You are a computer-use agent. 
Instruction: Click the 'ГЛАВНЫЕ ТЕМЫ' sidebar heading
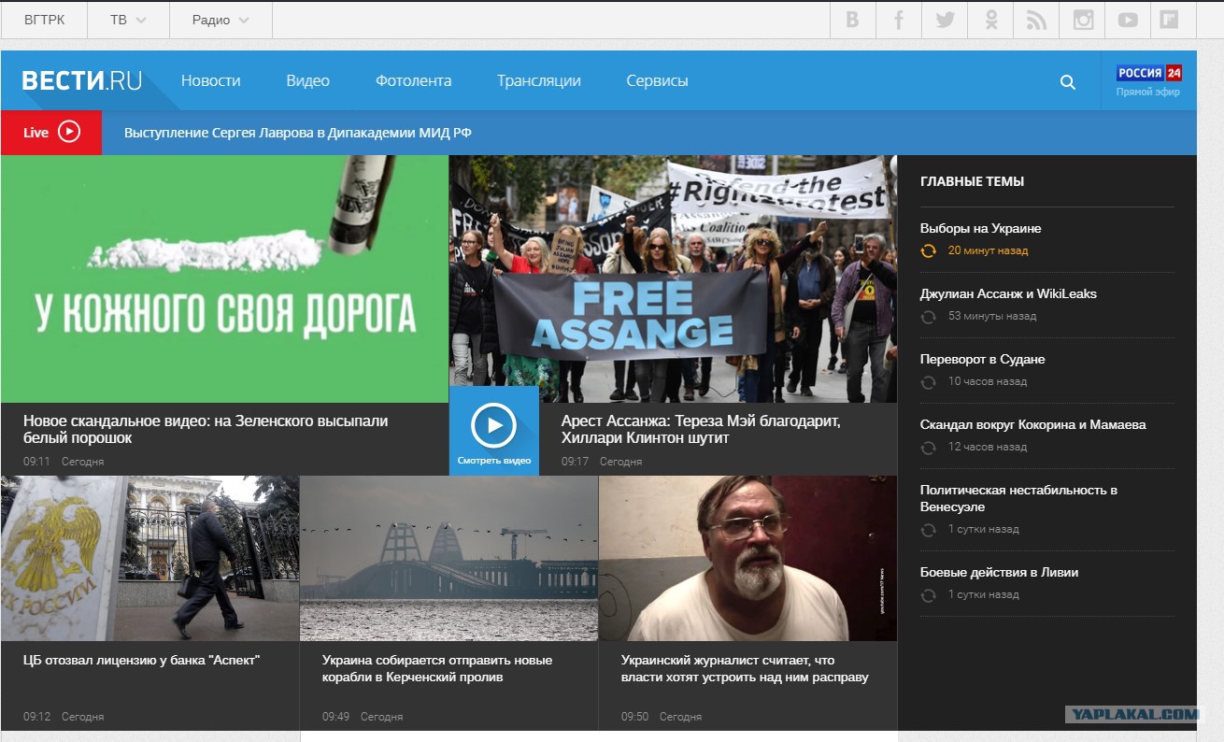972,181
